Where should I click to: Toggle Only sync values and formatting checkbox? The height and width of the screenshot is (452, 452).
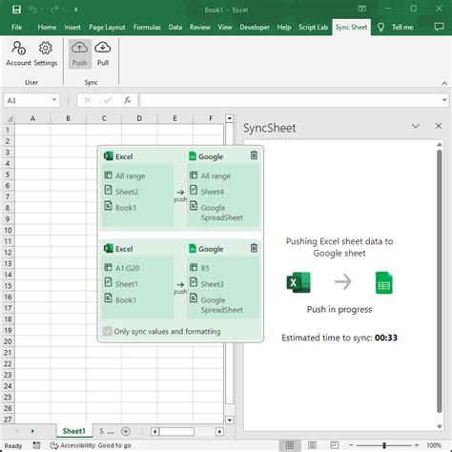[x=108, y=331]
